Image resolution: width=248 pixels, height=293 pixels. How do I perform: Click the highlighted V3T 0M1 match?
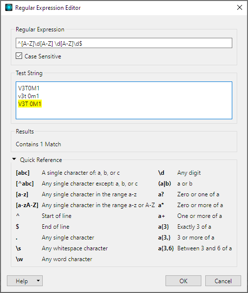[30, 104]
